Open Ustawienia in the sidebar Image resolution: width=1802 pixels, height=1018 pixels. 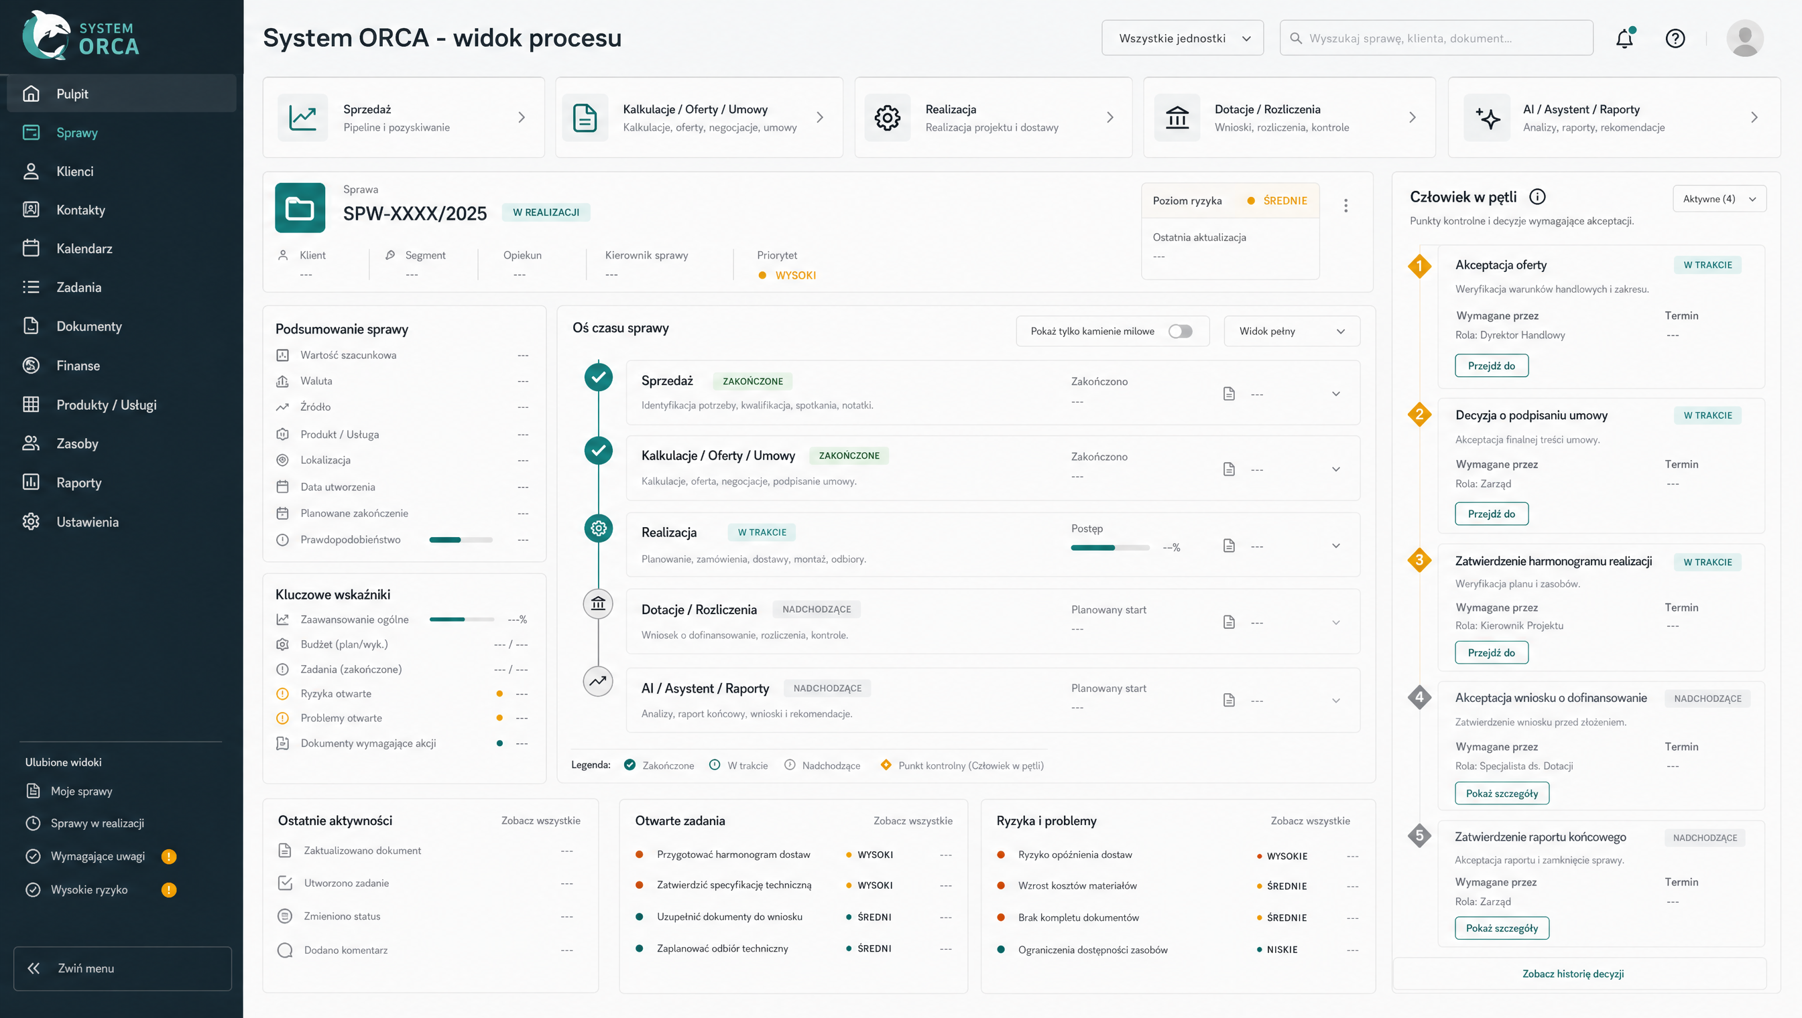121,522
